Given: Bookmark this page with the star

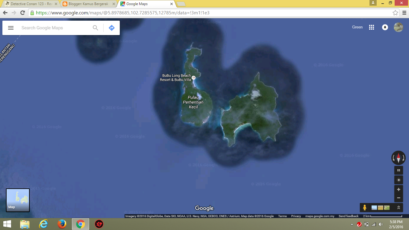Looking at the screenshot, I should (396, 13).
